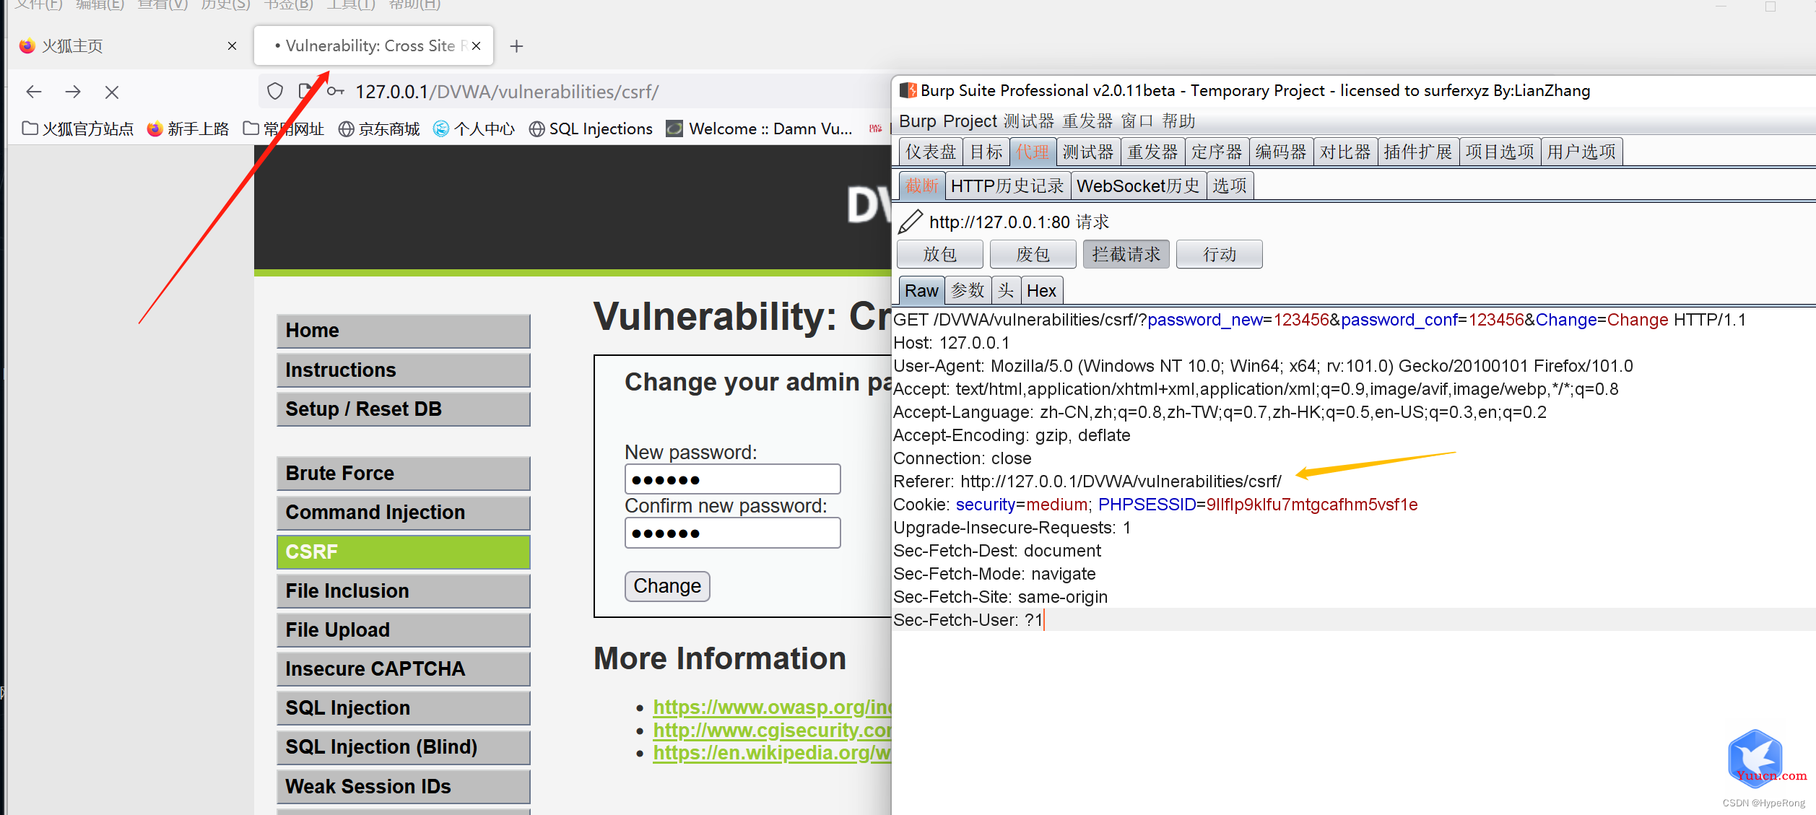Open 重发器 menu in Burp menu bar

[x=1087, y=121]
